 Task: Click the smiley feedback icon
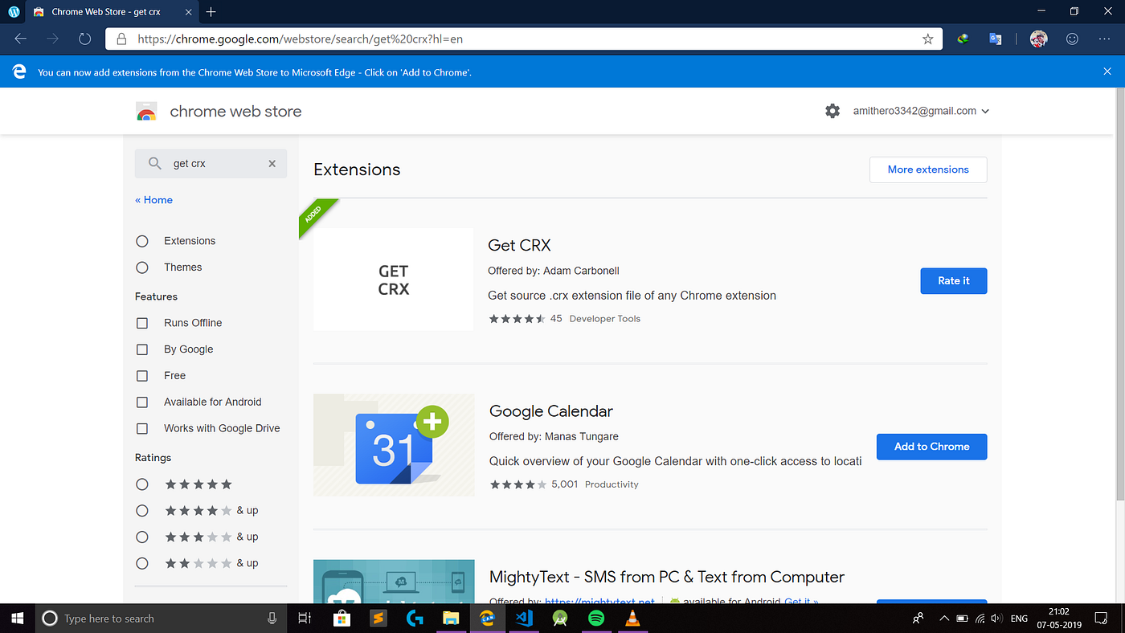(1072, 39)
